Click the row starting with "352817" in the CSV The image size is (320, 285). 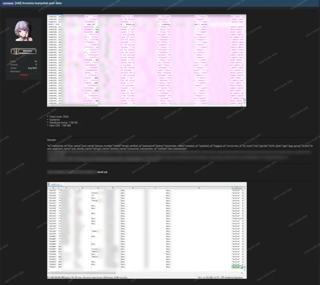(x=146, y=267)
